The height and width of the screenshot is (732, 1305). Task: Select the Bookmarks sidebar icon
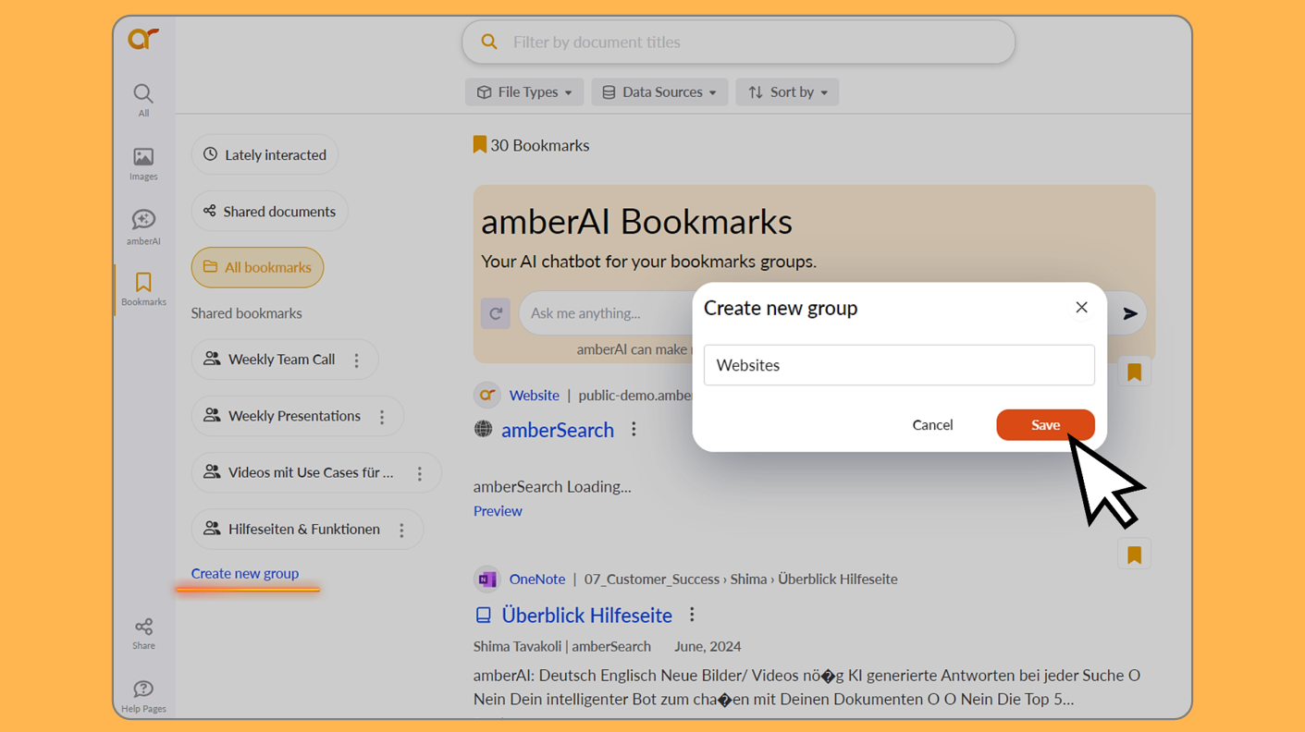point(143,288)
